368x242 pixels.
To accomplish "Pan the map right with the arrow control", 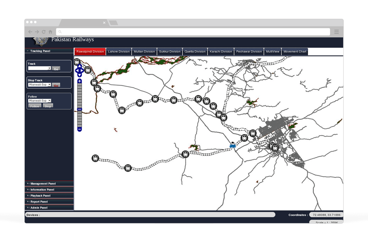I will [82, 70].
